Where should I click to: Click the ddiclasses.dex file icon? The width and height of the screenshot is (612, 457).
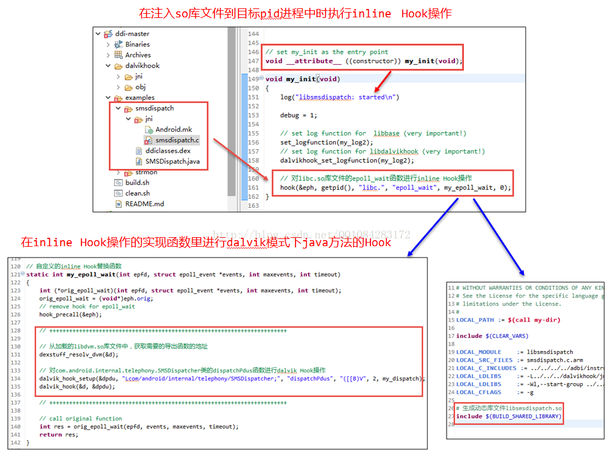pos(138,150)
